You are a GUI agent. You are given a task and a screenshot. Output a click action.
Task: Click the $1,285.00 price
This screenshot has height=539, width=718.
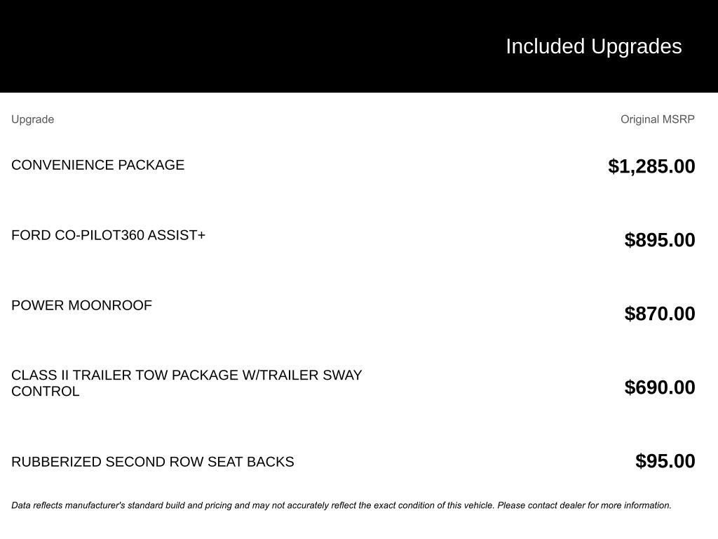point(651,166)
